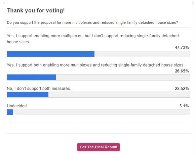Viewport: 196px width, 154px height.
Task: Click the 26.65% blue progress bar
Action: pos(31,78)
